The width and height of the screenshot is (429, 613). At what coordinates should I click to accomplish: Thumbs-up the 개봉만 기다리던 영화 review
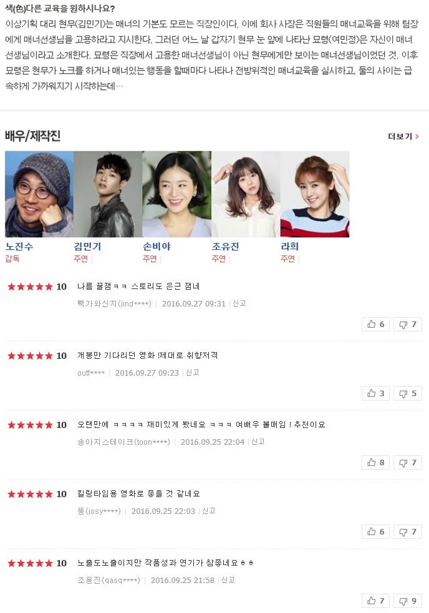[376, 393]
